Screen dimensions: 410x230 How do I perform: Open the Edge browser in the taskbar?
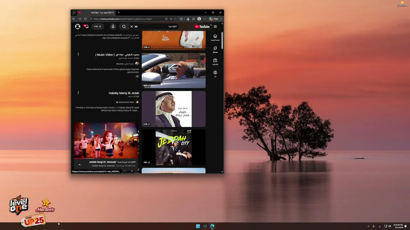pos(212,226)
